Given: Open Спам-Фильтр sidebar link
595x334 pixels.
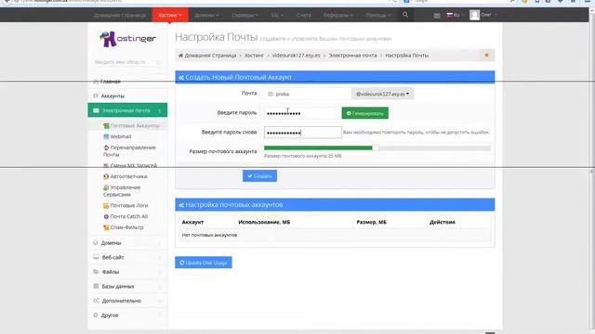Looking at the screenshot, I should tap(126, 227).
